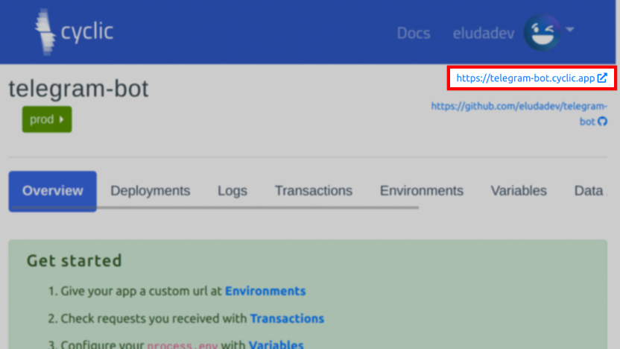The height and width of the screenshot is (349, 620).
Task: Click the GitHub octocat icon
Action: [x=602, y=121]
